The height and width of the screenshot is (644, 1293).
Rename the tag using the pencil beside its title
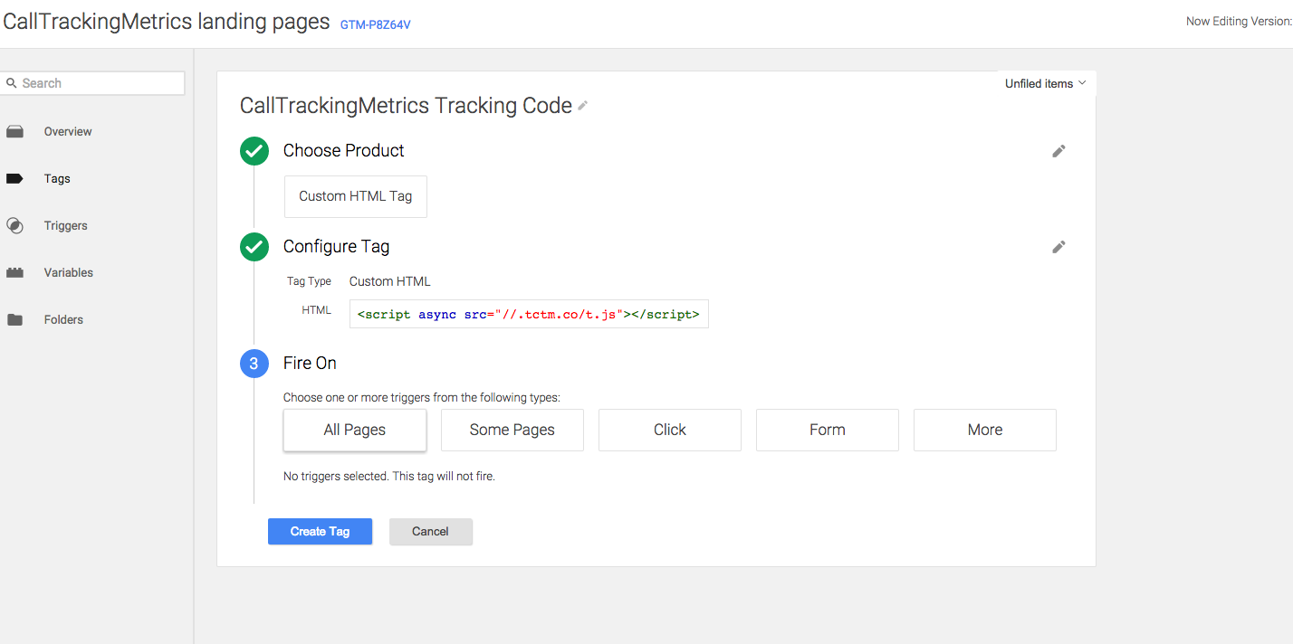[580, 106]
